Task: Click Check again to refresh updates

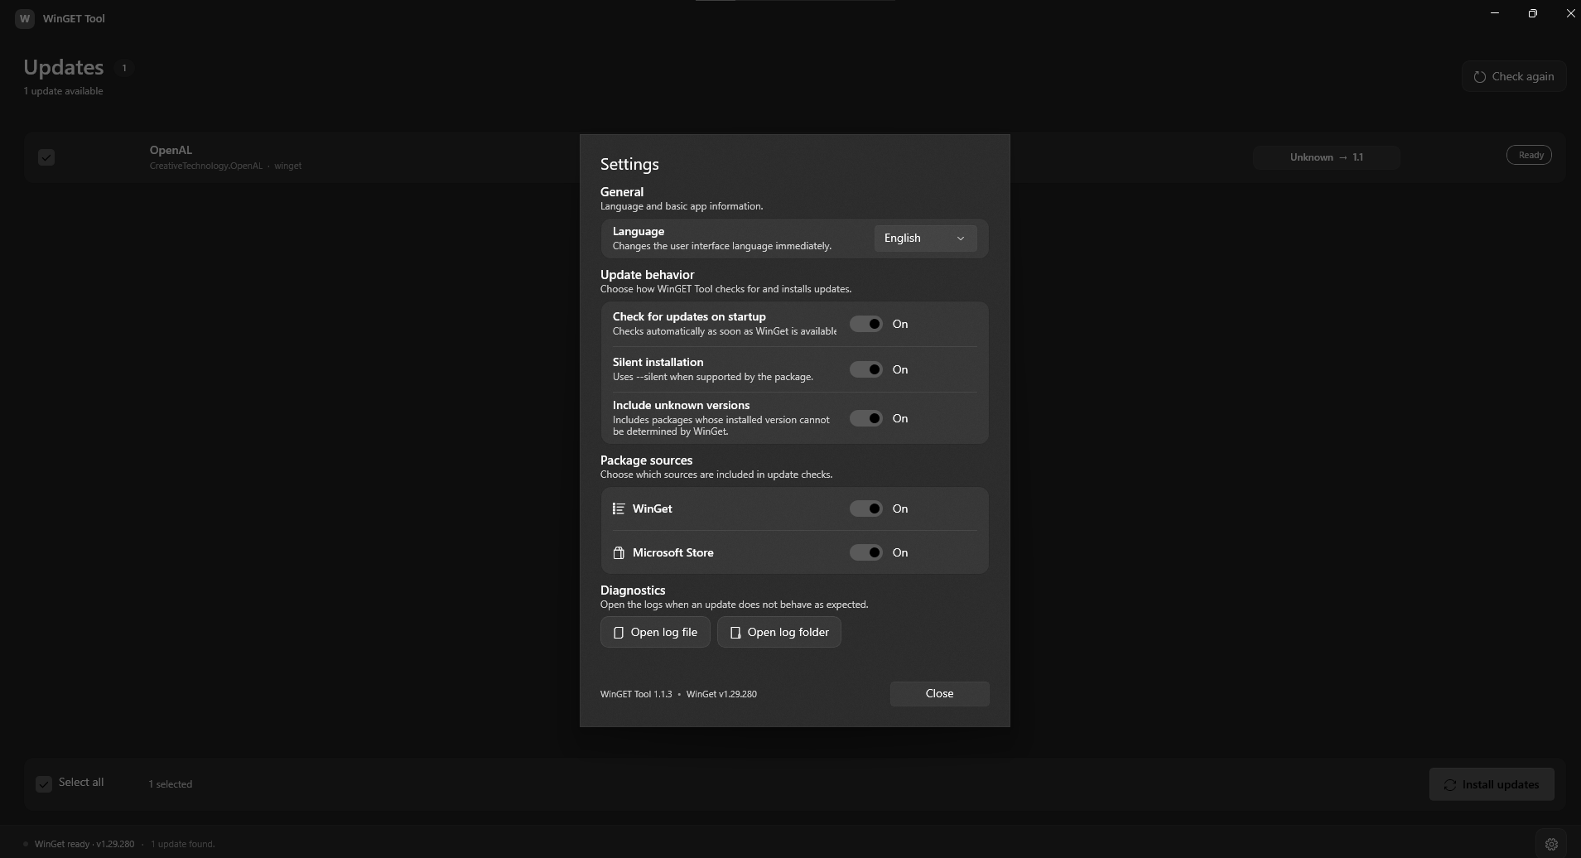Action: point(1514,76)
